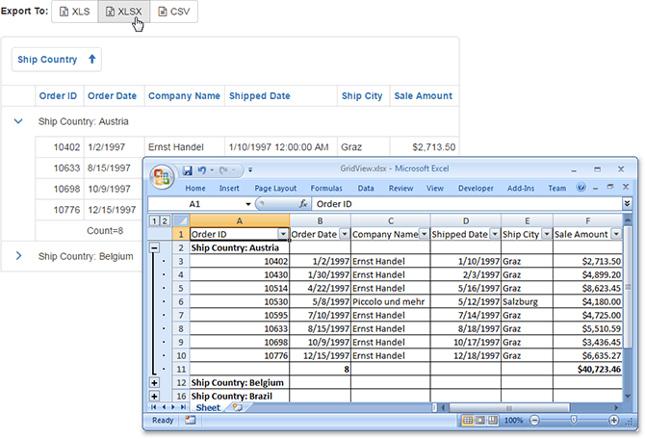The image size is (645, 439).
Task: Open the Order Date filter dropdown
Action: (x=345, y=234)
